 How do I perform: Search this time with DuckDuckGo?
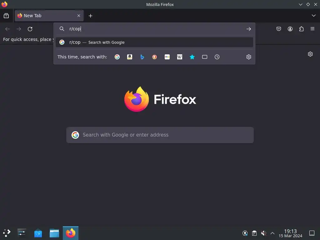coord(154,57)
